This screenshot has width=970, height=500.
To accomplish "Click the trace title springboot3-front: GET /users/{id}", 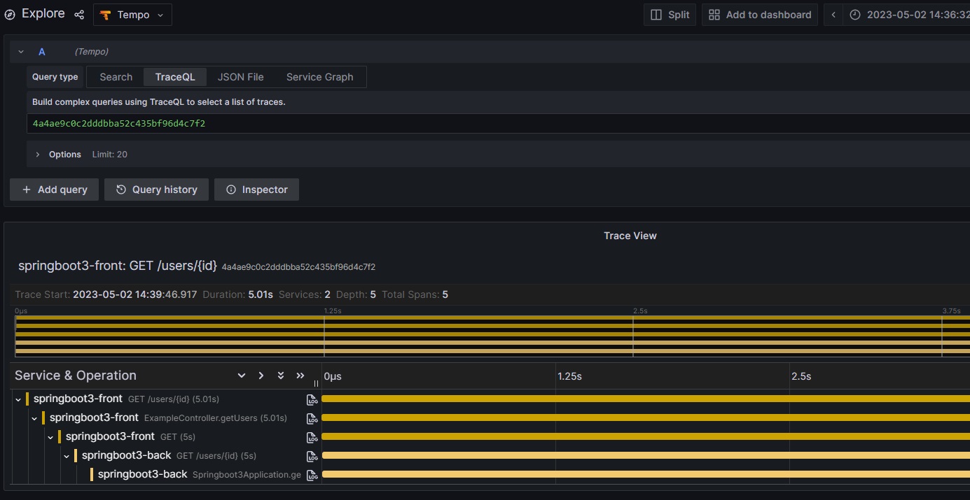I will (118, 266).
